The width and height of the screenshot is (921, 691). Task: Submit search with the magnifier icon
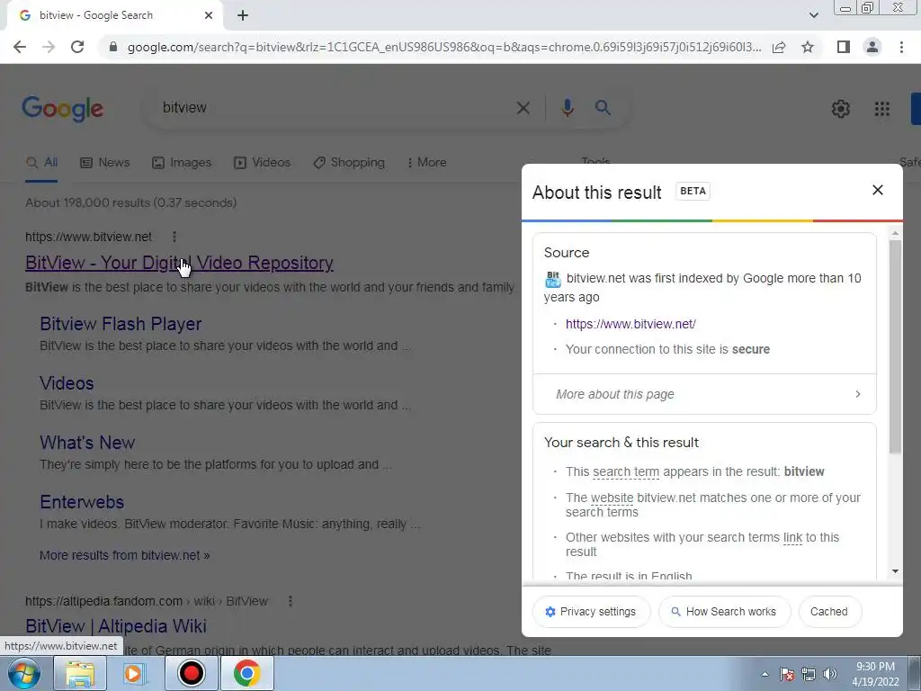[x=603, y=108]
